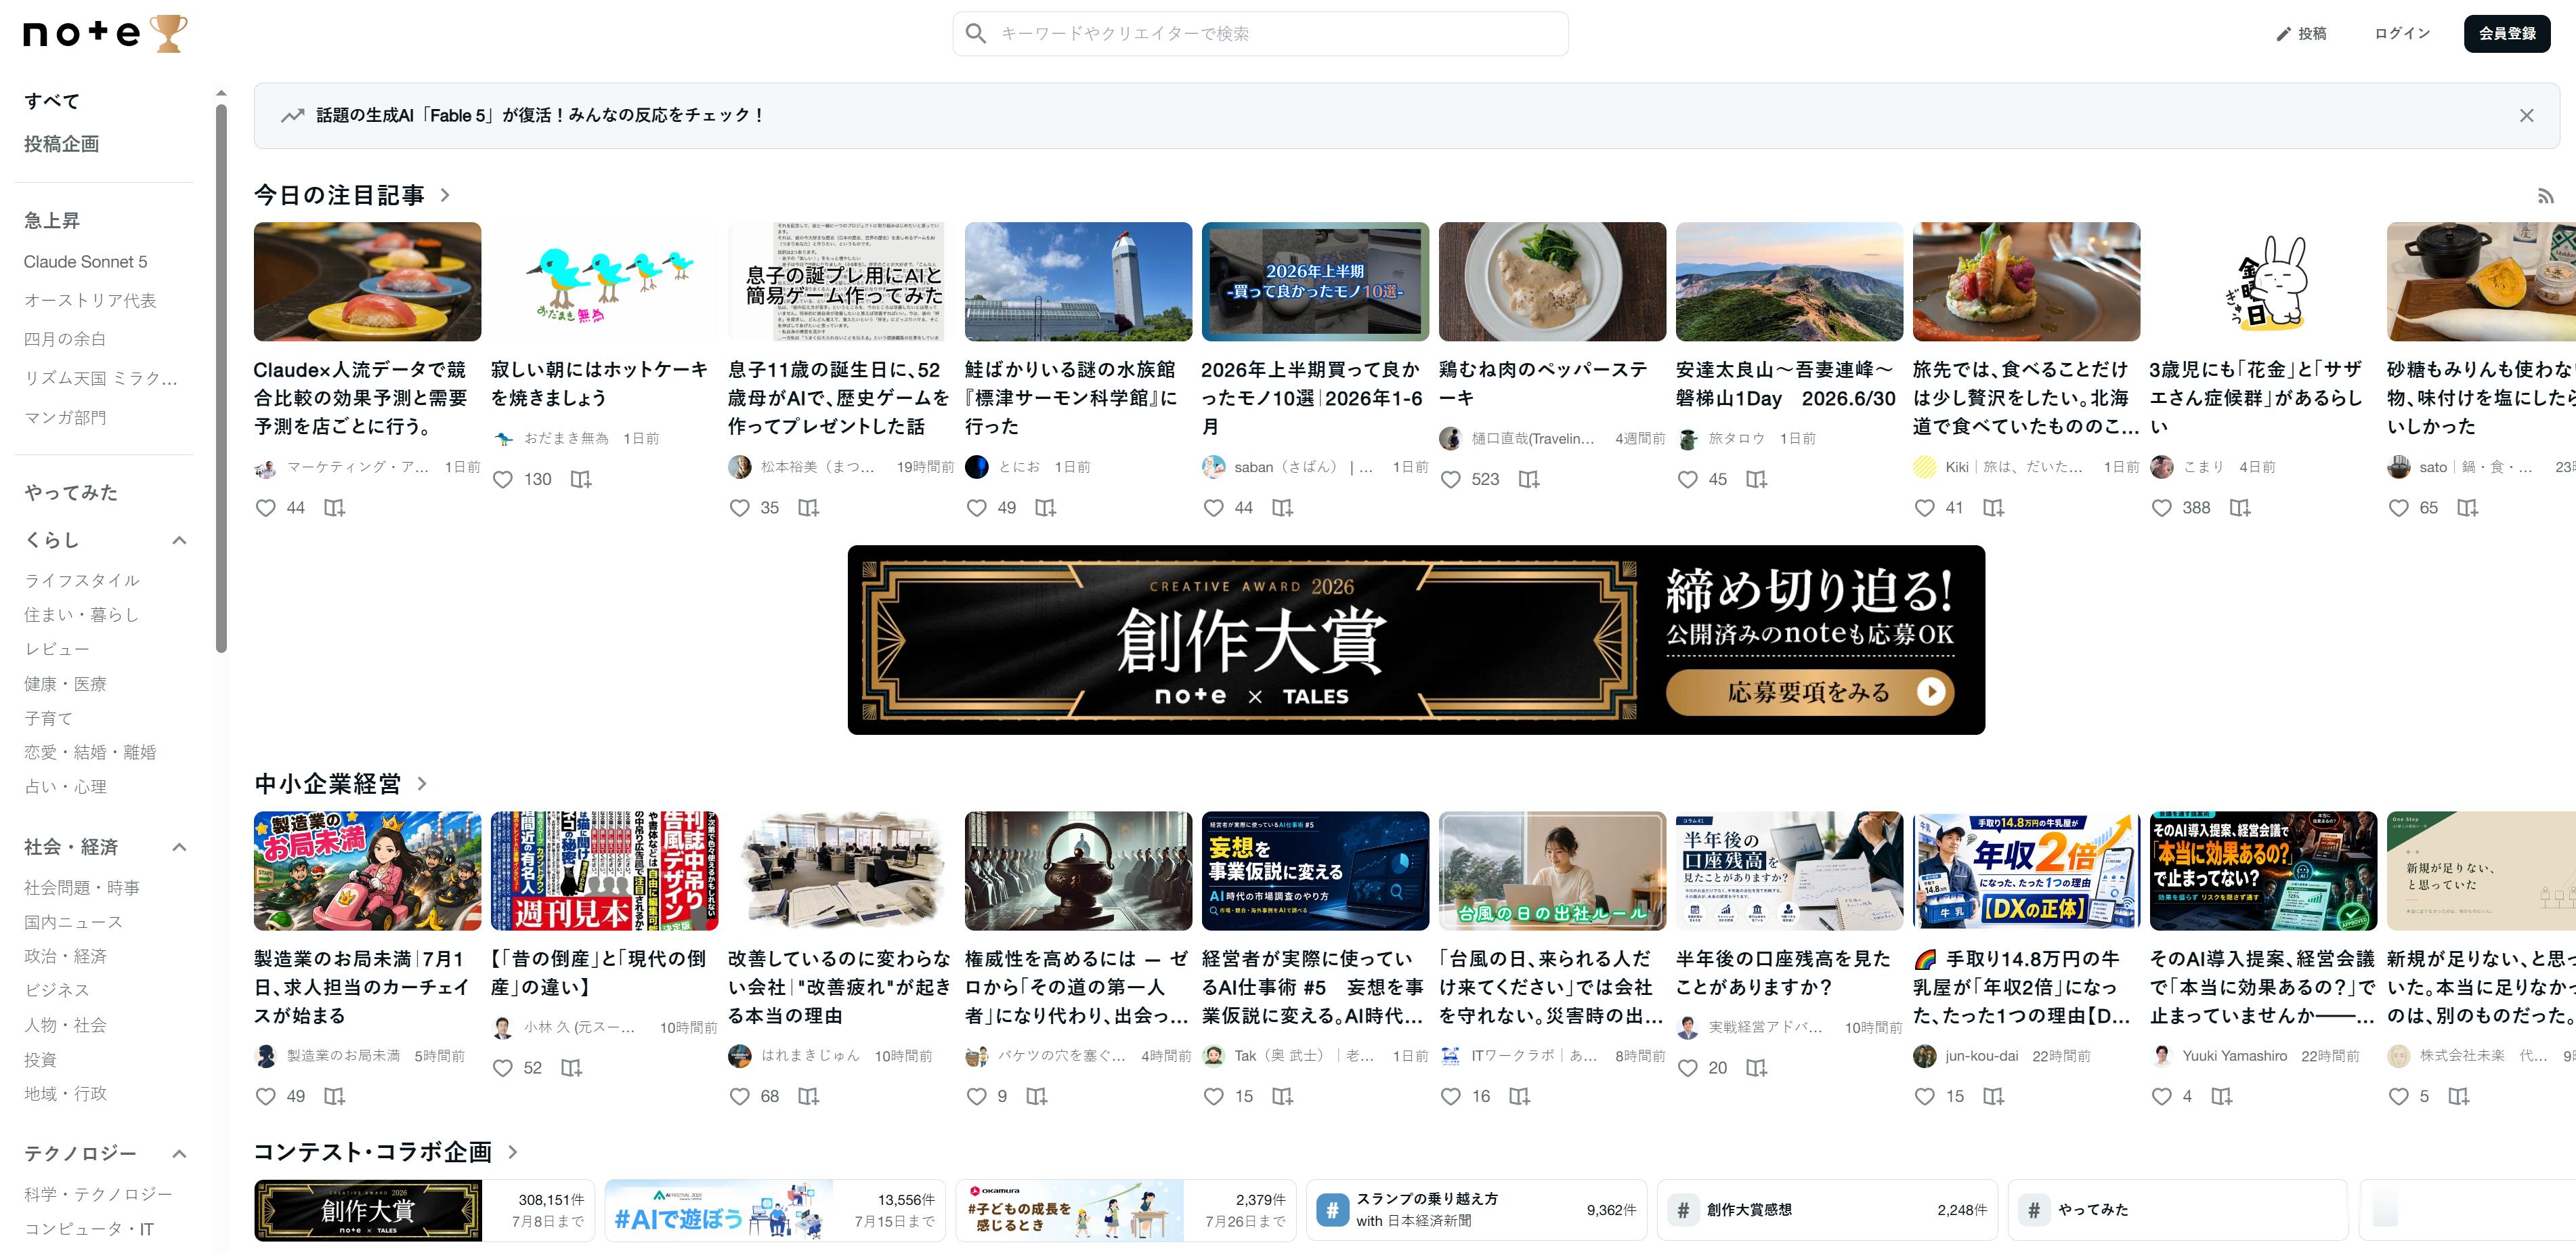
Task: Open ライフスタイル category
Action: pos(82,581)
